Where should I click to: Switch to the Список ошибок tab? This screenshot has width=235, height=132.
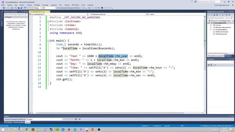18,122
